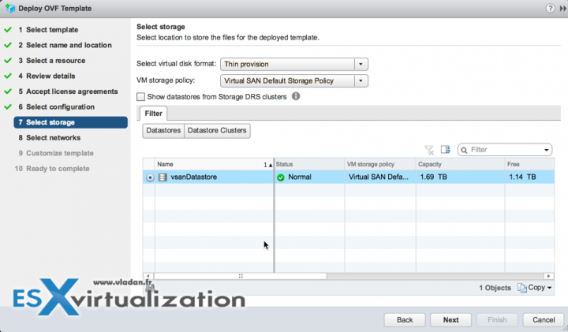Click the 1 Objects count label

point(495,288)
